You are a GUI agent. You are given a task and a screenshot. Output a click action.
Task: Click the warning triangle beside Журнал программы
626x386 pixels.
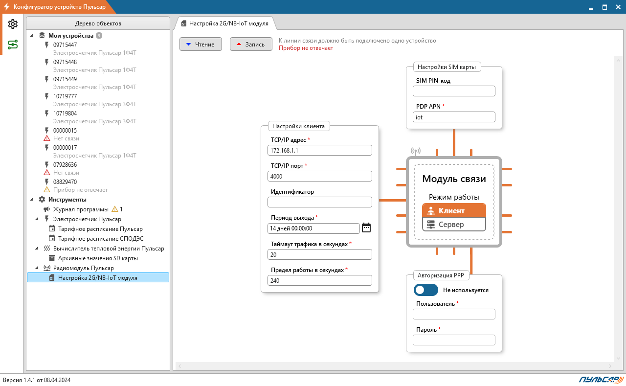[115, 209]
